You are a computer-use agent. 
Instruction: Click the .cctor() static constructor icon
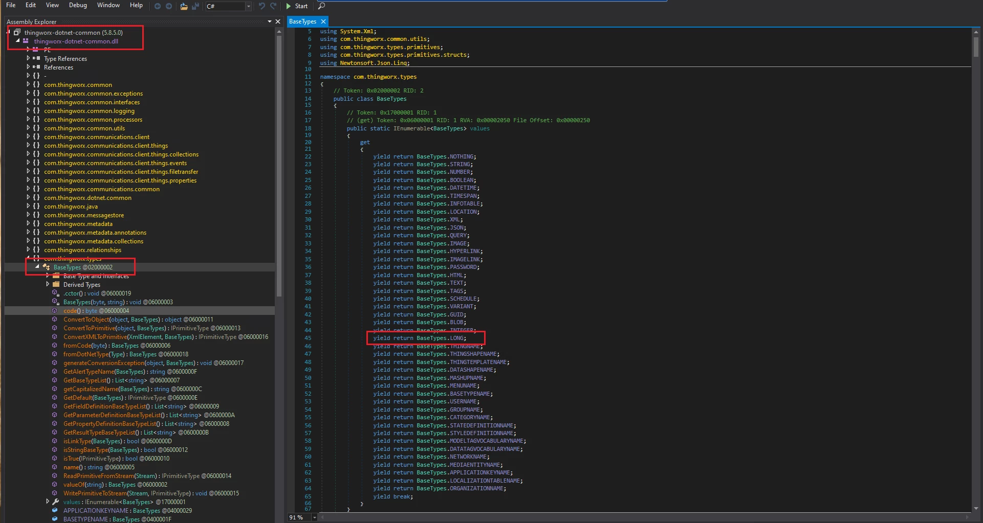coord(55,293)
